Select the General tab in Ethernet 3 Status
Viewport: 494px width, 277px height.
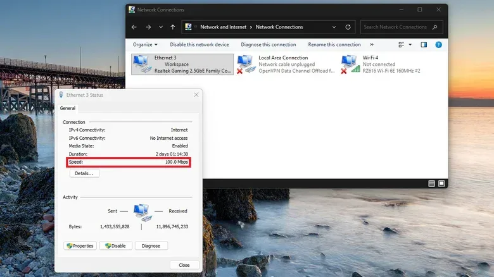tap(68, 108)
